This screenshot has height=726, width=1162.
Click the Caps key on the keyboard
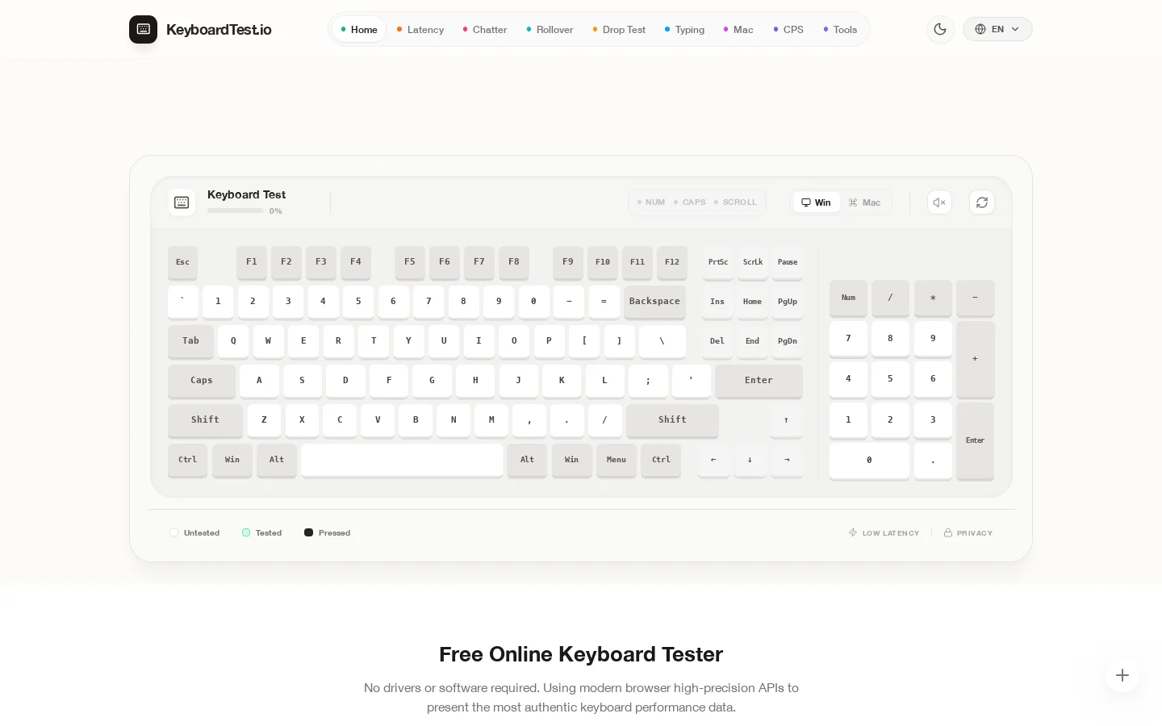(202, 380)
